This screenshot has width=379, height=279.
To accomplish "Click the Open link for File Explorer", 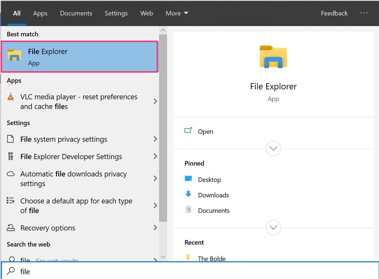I will coord(205,131).
